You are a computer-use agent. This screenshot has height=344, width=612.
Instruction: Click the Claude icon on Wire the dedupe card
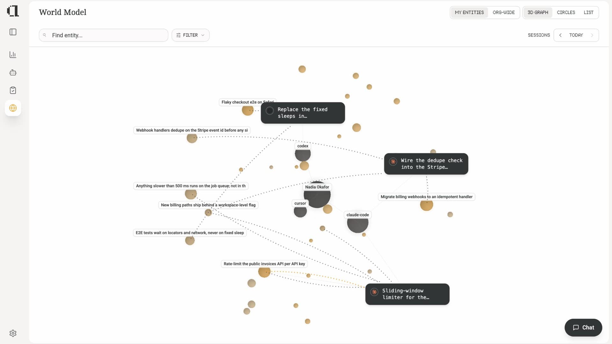(393, 161)
